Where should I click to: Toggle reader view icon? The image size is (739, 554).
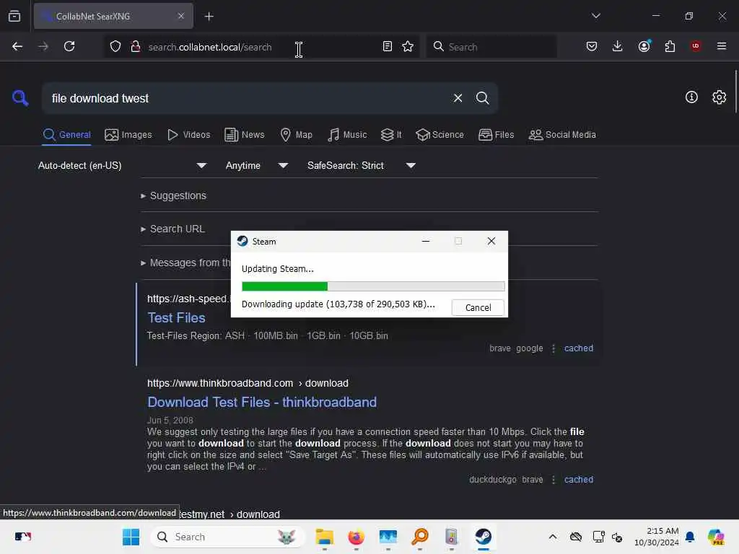(387, 46)
